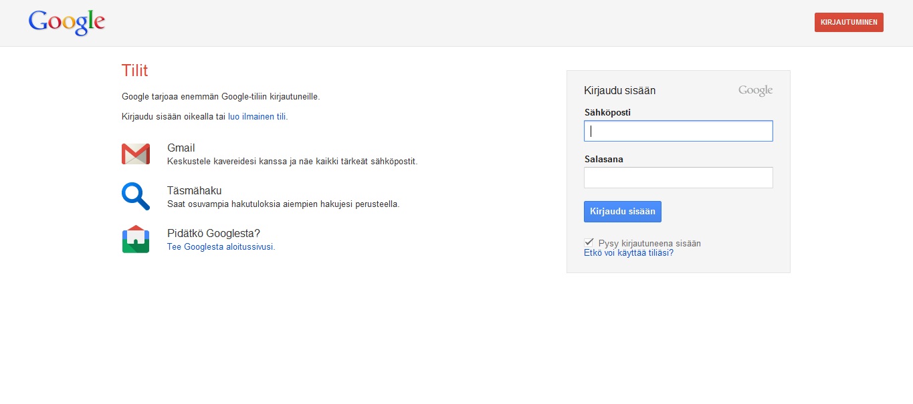Click the blue Kirjaudu sisään button
This screenshot has height=404, width=913.
[622, 212]
